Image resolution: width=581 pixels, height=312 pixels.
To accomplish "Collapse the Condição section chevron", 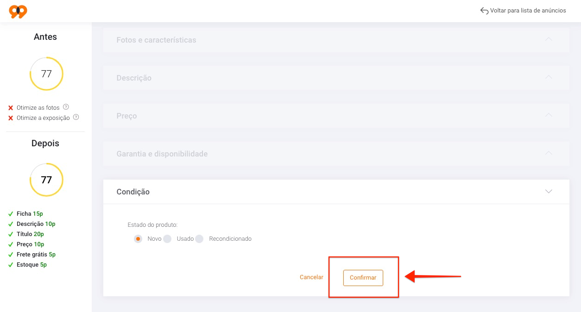I will point(549,191).
